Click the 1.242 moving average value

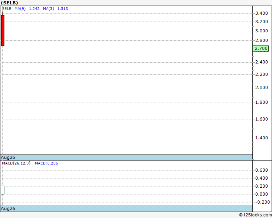pyautogui.click(x=34, y=9)
